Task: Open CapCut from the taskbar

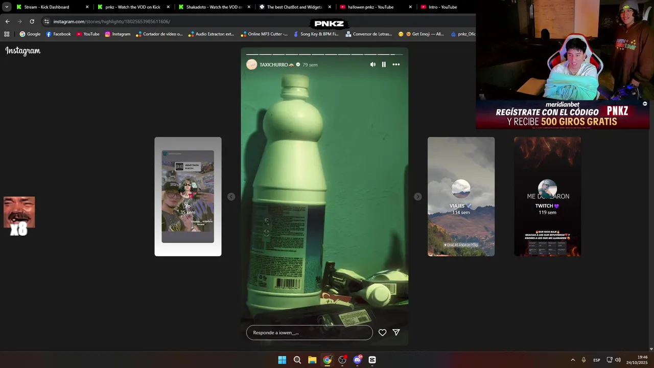Action: [372, 360]
